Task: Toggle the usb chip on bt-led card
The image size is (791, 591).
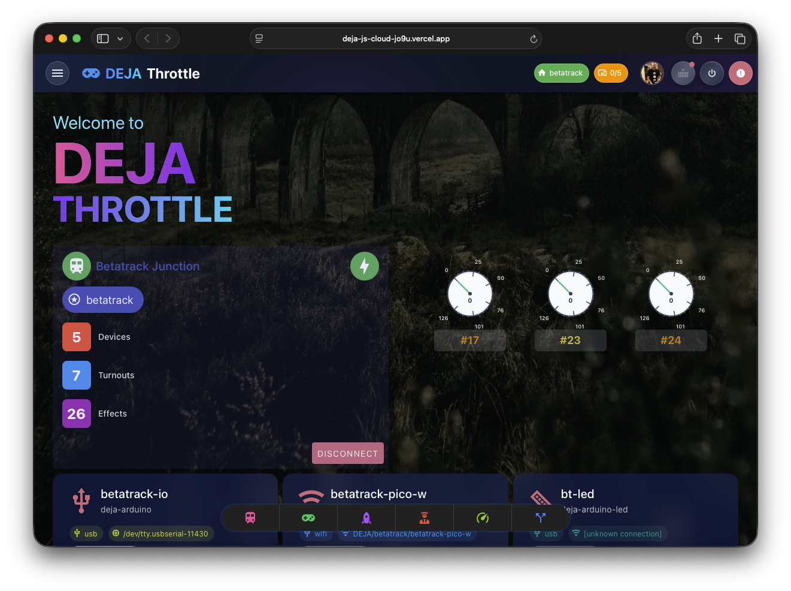Action: click(547, 533)
